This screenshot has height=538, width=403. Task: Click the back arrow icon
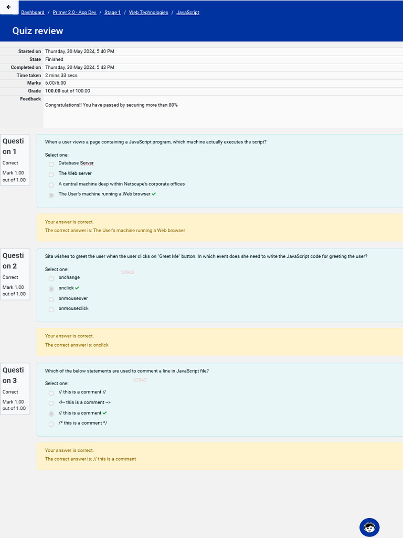coord(8,7)
